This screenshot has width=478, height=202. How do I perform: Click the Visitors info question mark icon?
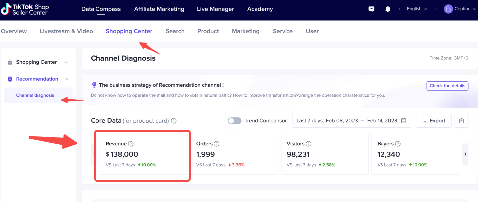tap(308, 144)
